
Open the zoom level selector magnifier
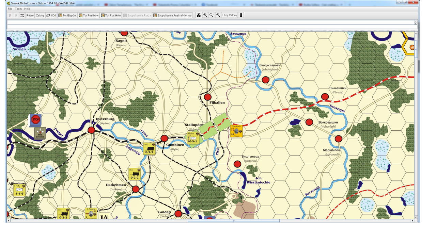pyautogui.click(x=212, y=15)
